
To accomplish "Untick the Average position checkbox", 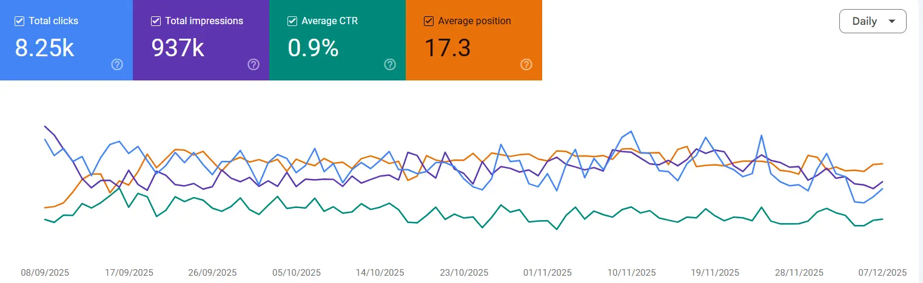I will coord(429,21).
